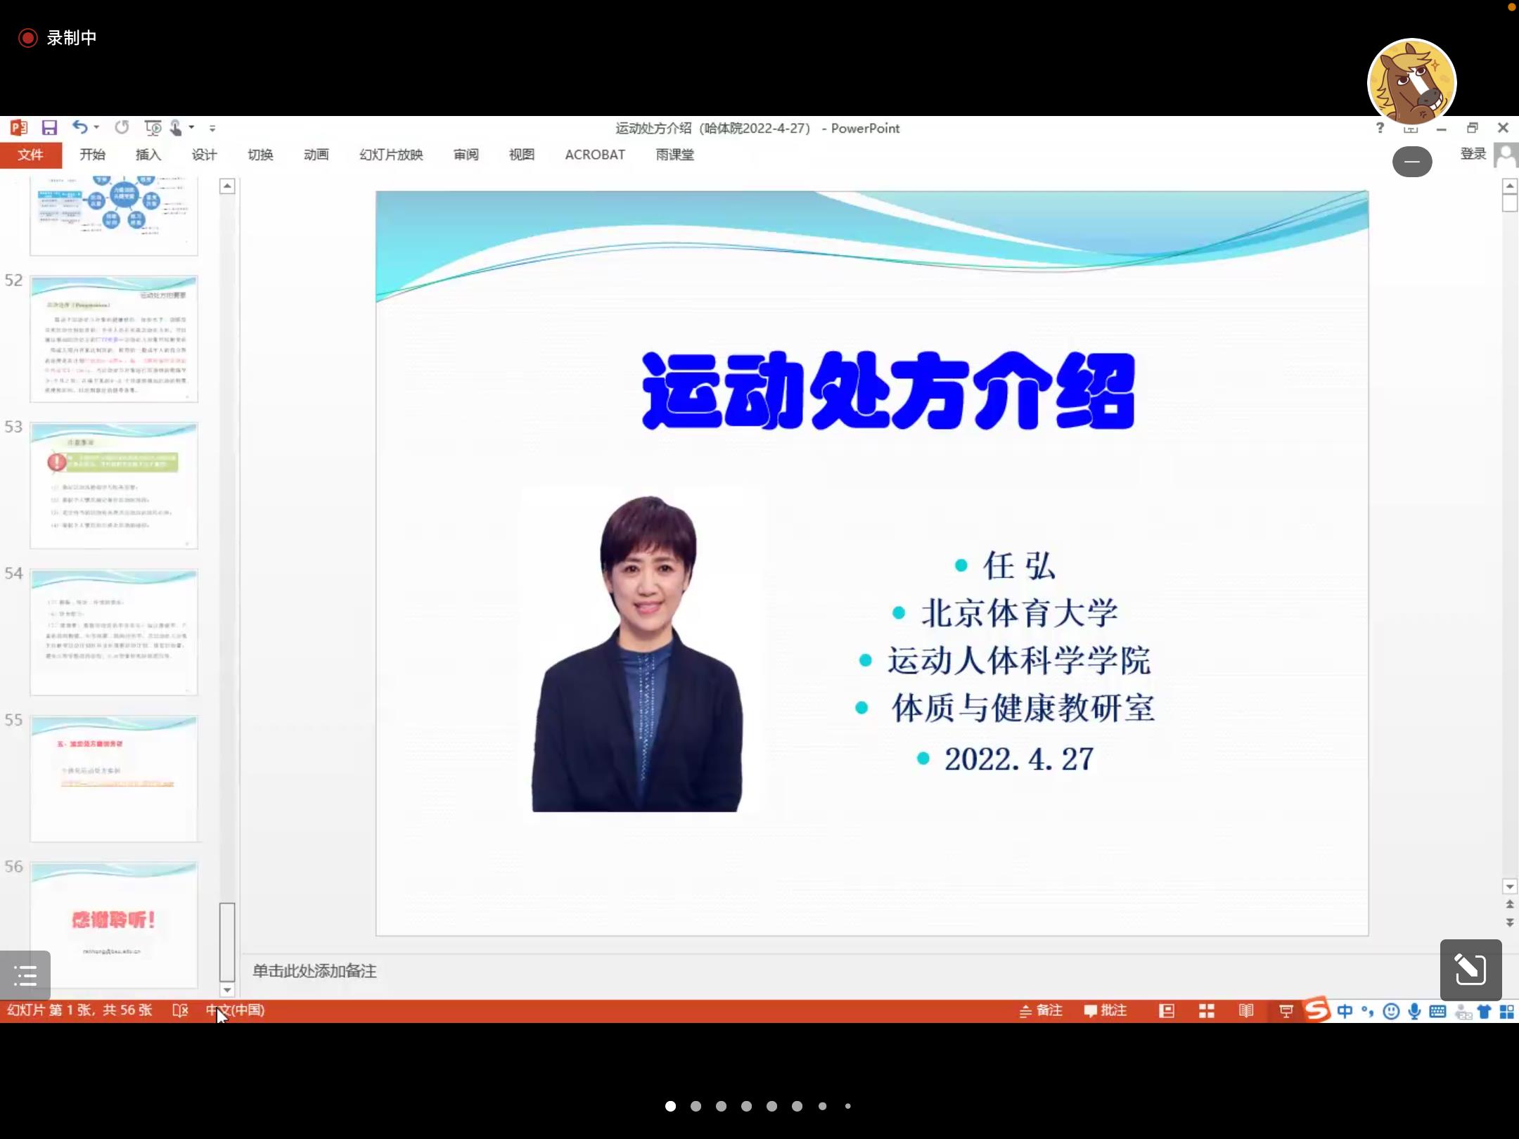Switch to the 设计 ribbon tab
The image size is (1519, 1139).
205,155
